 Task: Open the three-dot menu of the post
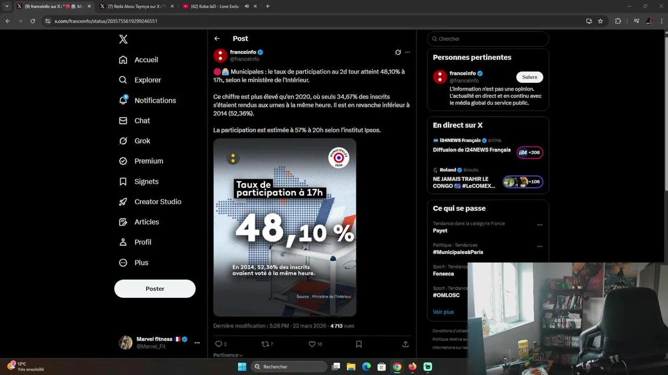(x=408, y=53)
